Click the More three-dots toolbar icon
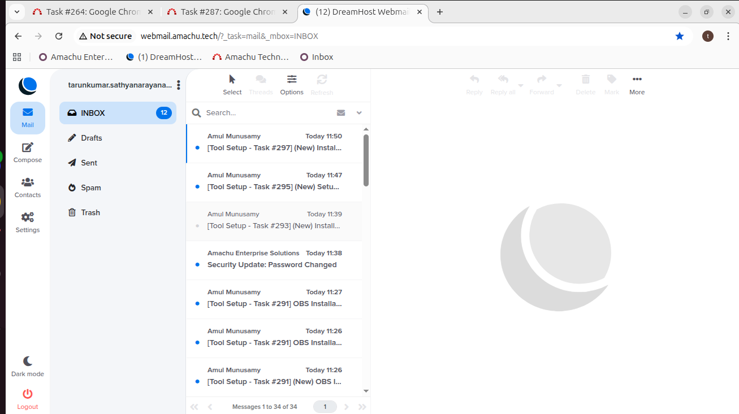The image size is (739, 414). [x=637, y=80]
